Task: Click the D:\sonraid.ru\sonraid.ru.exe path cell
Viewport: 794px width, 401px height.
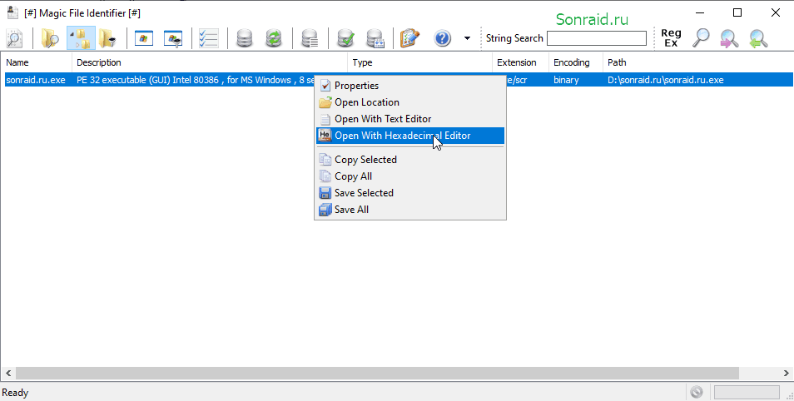Action: click(x=665, y=80)
